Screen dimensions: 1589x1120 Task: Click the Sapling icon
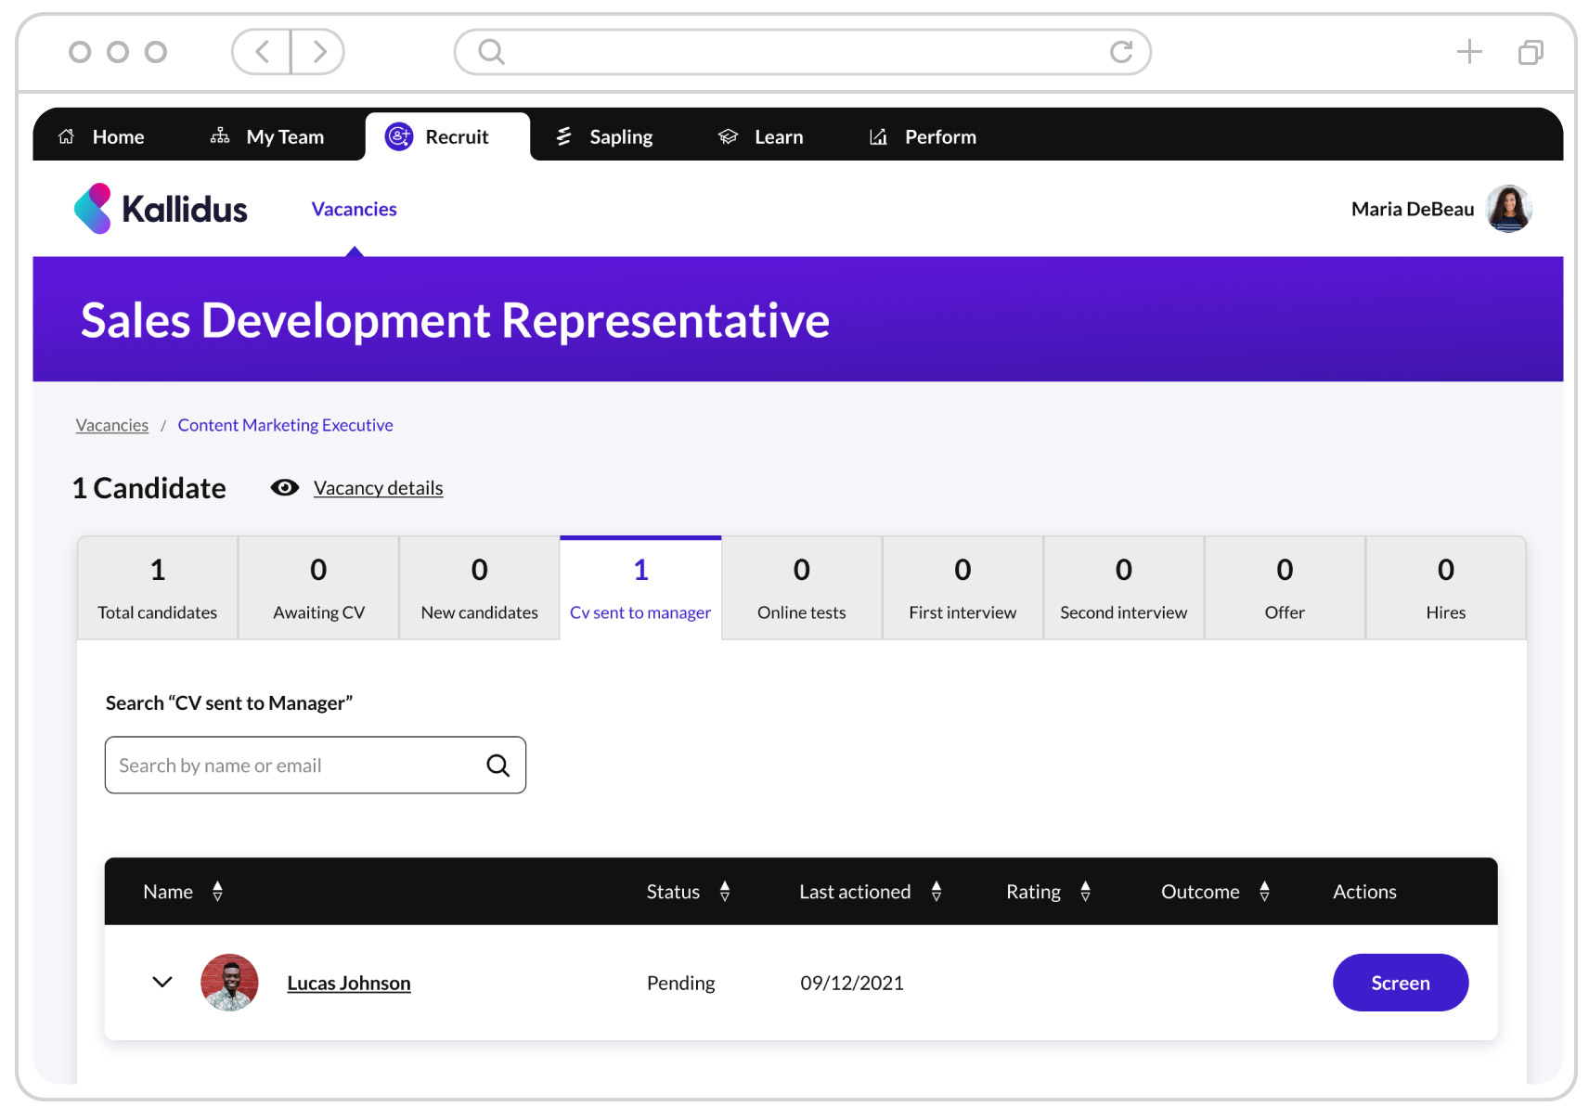[563, 136]
